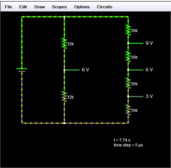Image resolution: width=171 pixels, height=168 pixels.
Task: Open the Scopes menu
Action: pos(59,7)
